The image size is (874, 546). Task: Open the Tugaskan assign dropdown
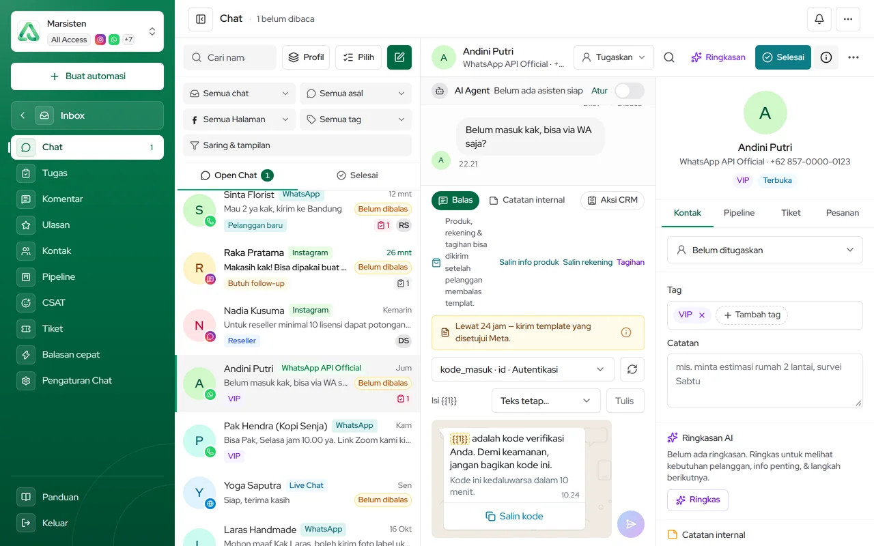coord(614,57)
